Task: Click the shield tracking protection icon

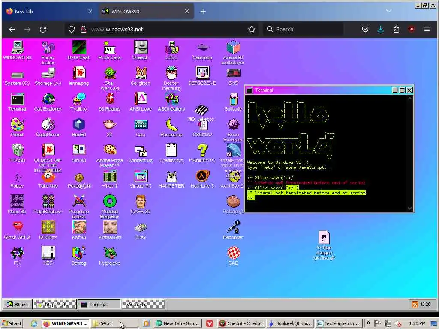Action: pos(72,30)
